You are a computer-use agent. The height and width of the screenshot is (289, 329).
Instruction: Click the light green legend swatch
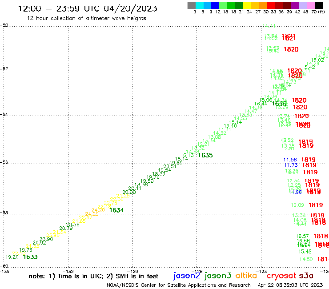coord(223,6)
